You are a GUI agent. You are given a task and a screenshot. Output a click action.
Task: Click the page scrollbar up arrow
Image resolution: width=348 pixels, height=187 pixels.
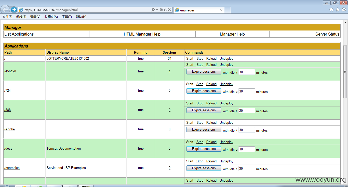(345, 22)
